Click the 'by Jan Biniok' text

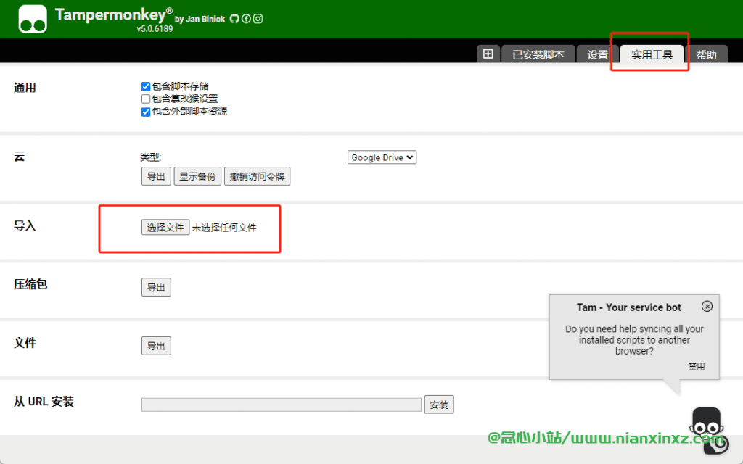click(200, 20)
